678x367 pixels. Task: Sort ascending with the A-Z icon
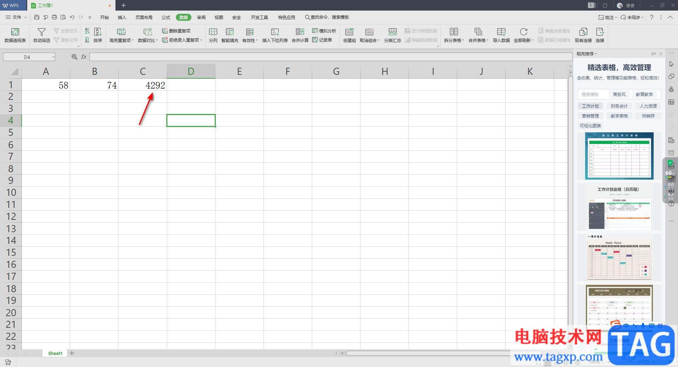pos(87,31)
